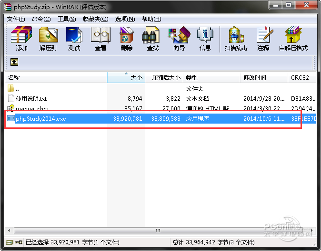Sort by 大小 column header
Screen dimensions: 321x251
tap(126, 77)
